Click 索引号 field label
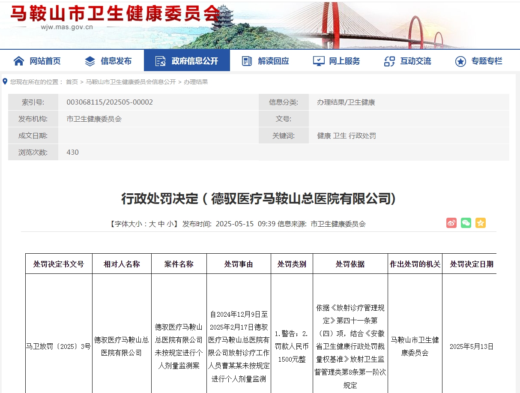 [x=33, y=102]
